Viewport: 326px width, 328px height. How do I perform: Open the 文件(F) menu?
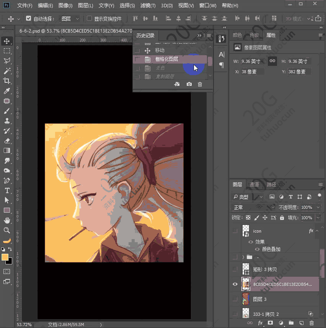click(x=24, y=5)
